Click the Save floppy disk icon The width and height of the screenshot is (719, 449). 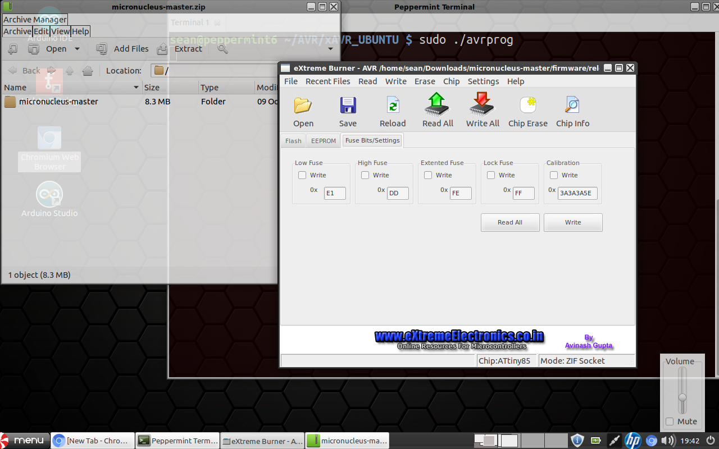348,106
